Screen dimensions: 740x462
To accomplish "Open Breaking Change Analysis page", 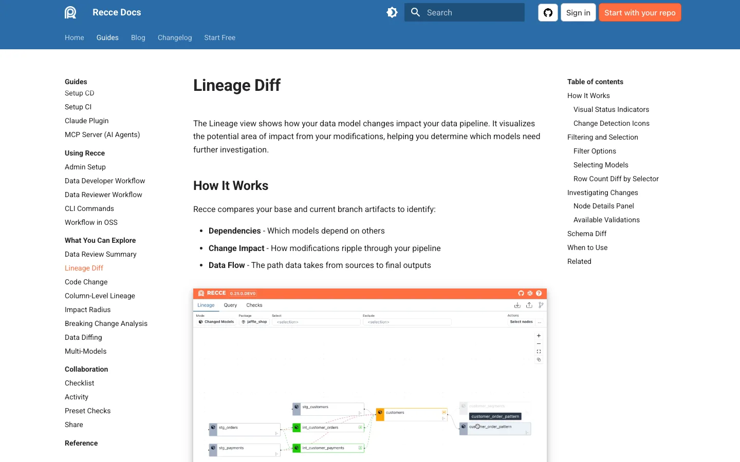I will (106, 323).
